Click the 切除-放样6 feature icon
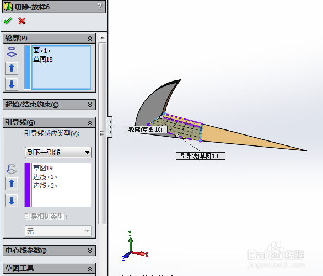Screen dimensions: 323x276 click(8, 7)
